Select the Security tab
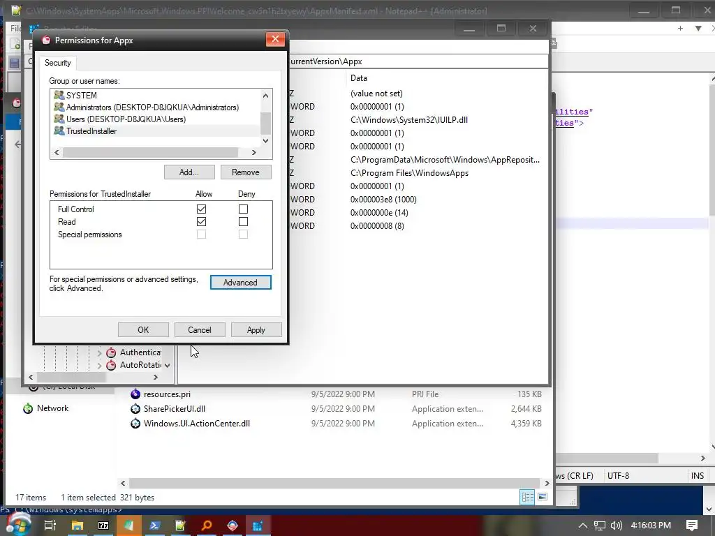 [x=57, y=63]
